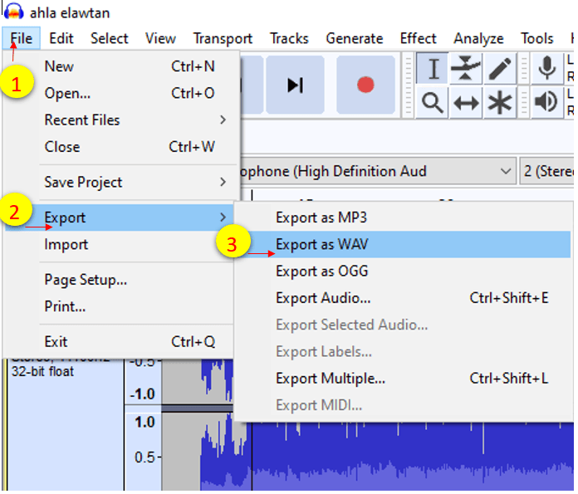Click the 1.0 vertical scale label

click(x=144, y=422)
